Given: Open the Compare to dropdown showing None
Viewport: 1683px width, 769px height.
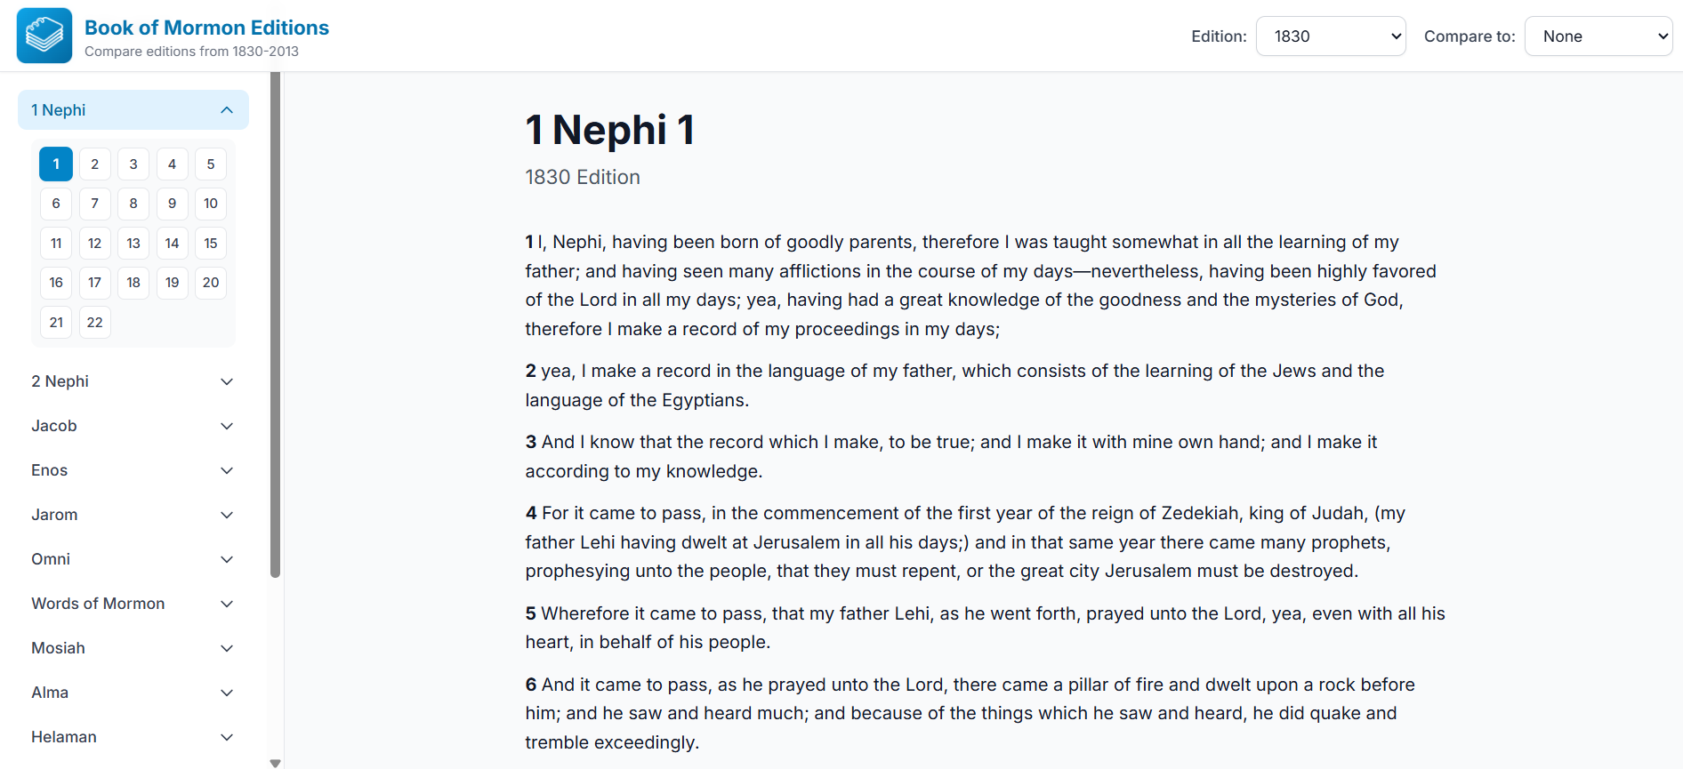Looking at the screenshot, I should (1598, 36).
